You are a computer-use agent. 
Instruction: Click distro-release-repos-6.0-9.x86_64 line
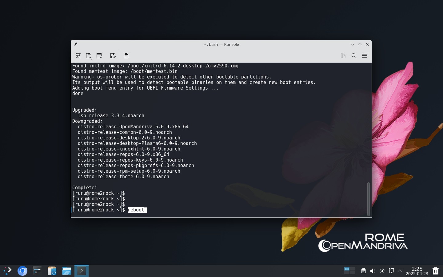tap(123, 155)
